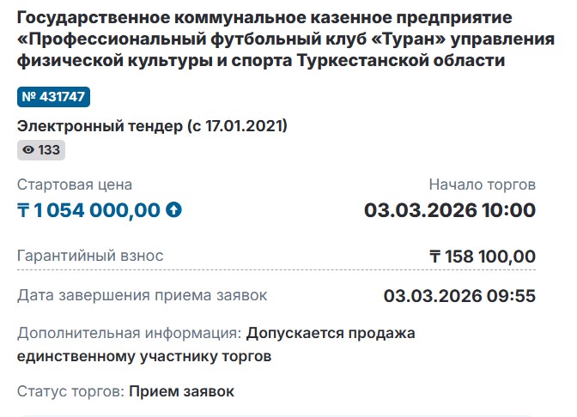Click the Стартовая цена label

pyautogui.click(x=75, y=184)
